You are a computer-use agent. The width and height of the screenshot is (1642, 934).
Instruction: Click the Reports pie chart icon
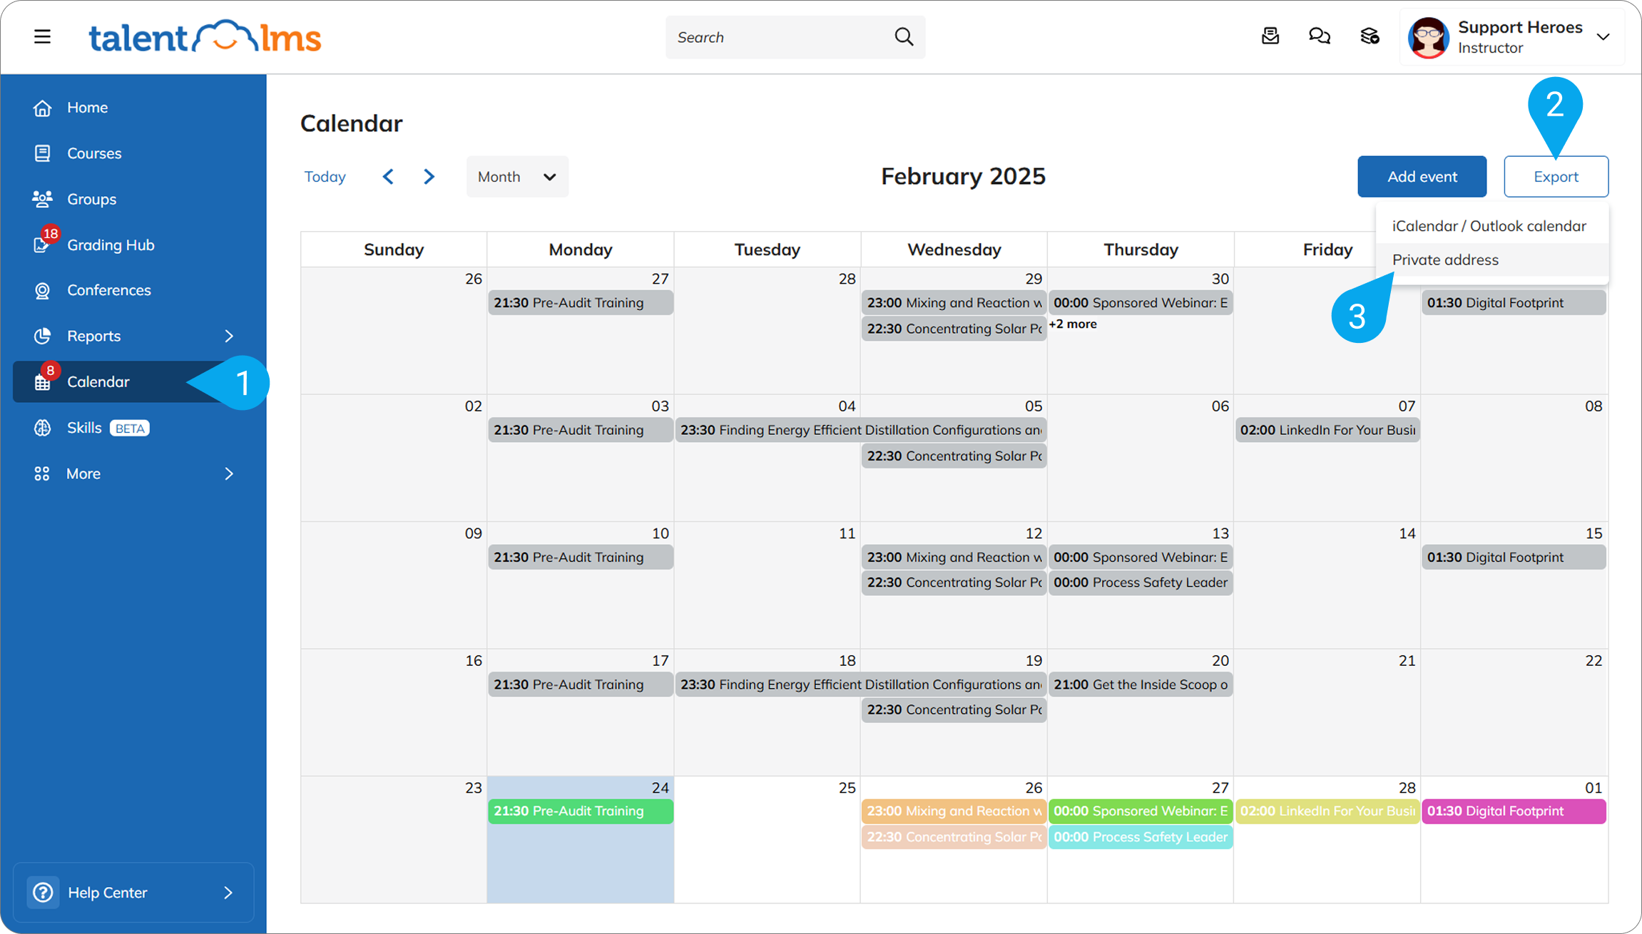[42, 336]
